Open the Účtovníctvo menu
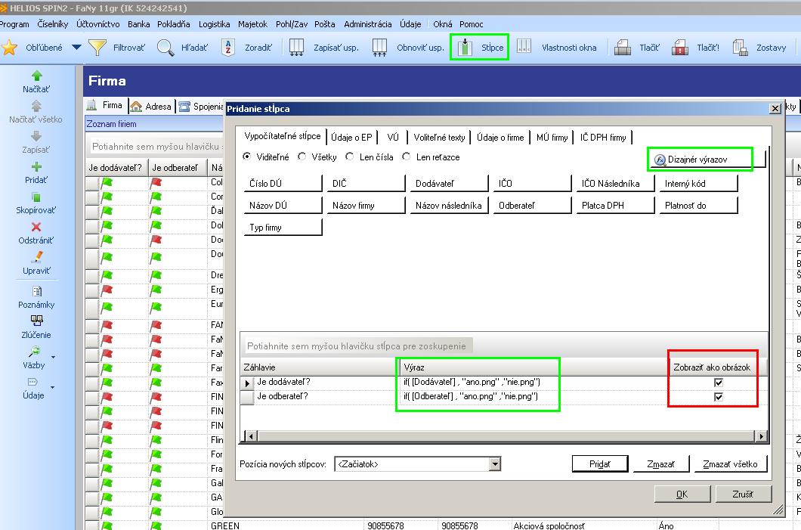Viewport: 801px width, 530px height. click(x=98, y=24)
